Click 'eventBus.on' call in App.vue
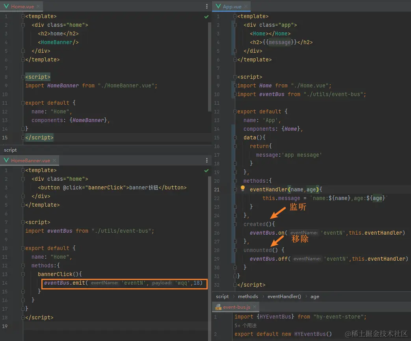Screen dimensions: 411x341 [x=267, y=233]
